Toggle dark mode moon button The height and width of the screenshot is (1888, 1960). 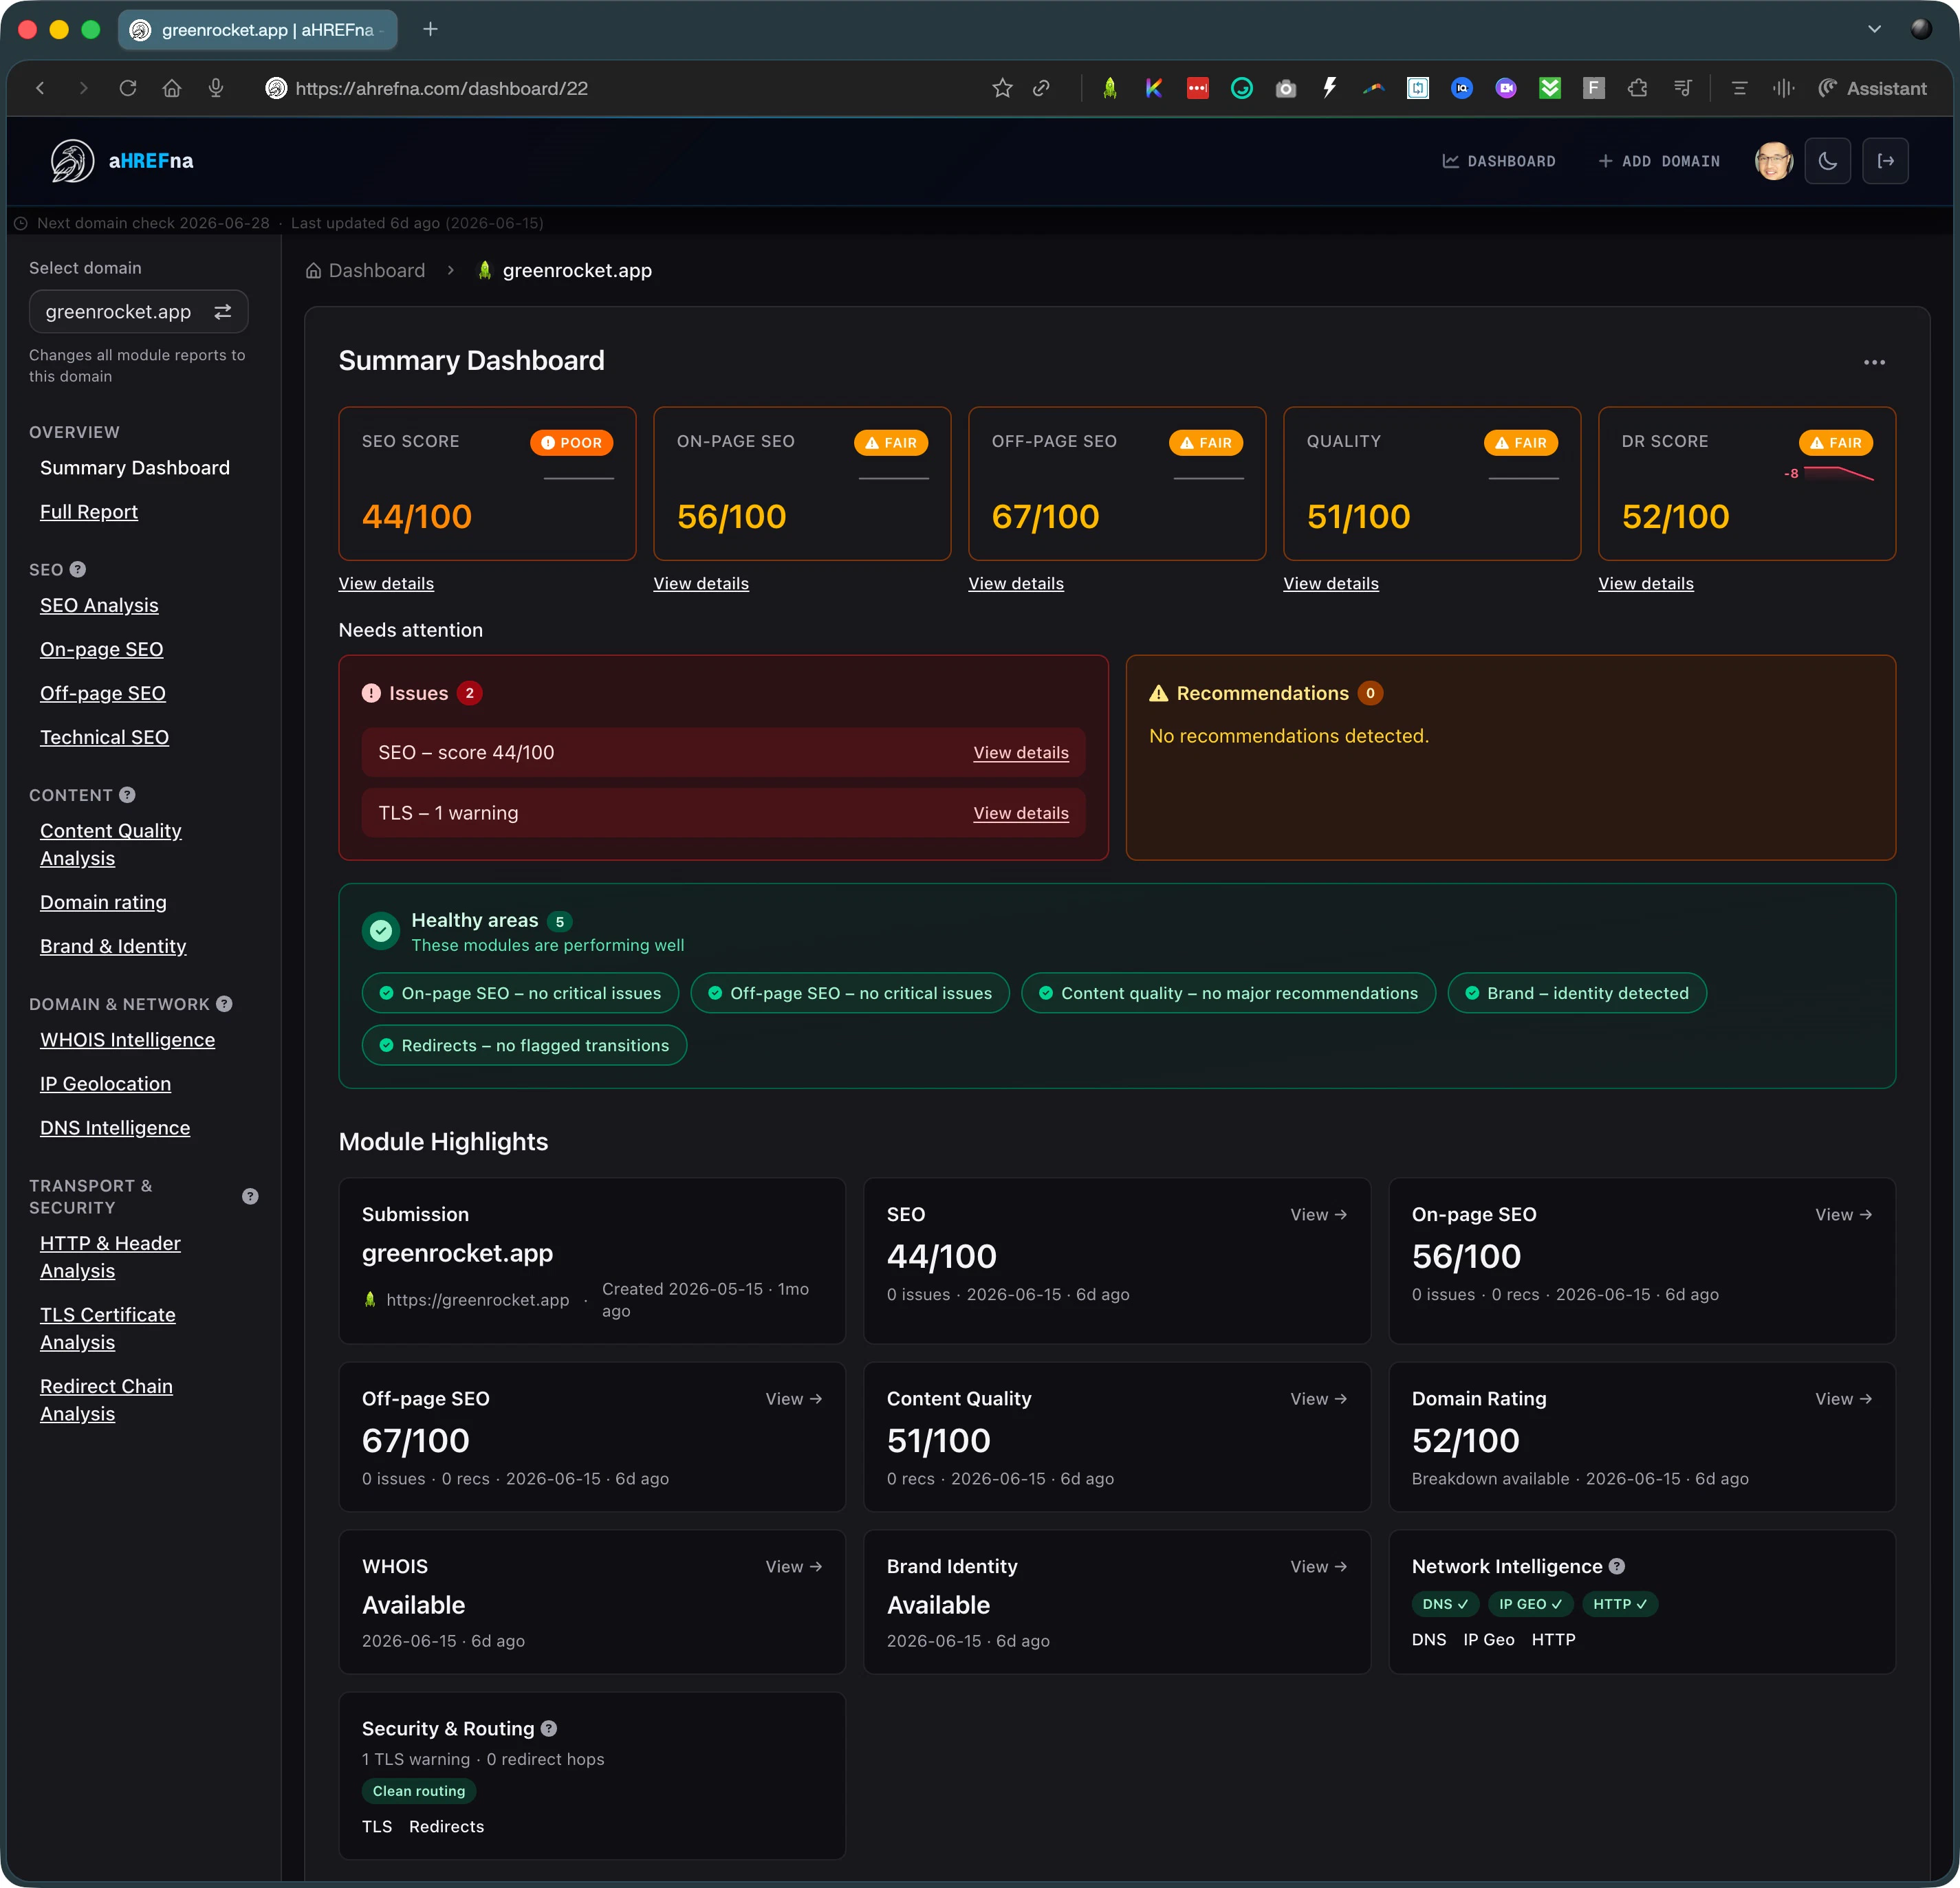point(1827,161)
